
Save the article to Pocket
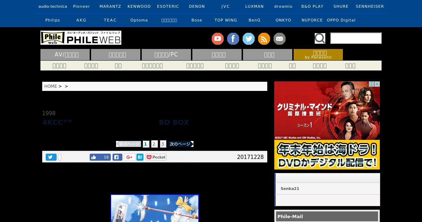(x=156, y=157)
